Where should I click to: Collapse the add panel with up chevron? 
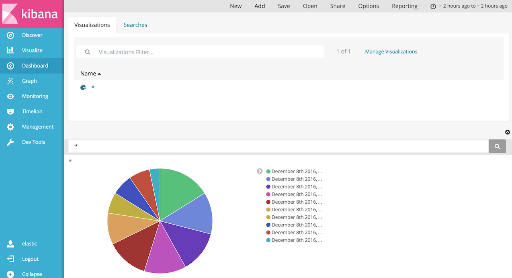click(x=508, y=132)
